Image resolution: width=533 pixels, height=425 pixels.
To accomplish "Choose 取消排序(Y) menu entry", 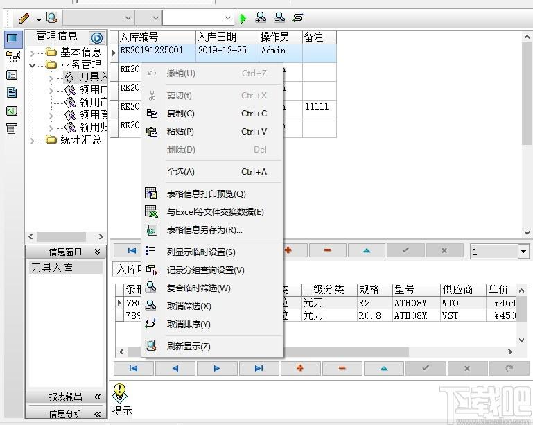I will pos(213,324).
